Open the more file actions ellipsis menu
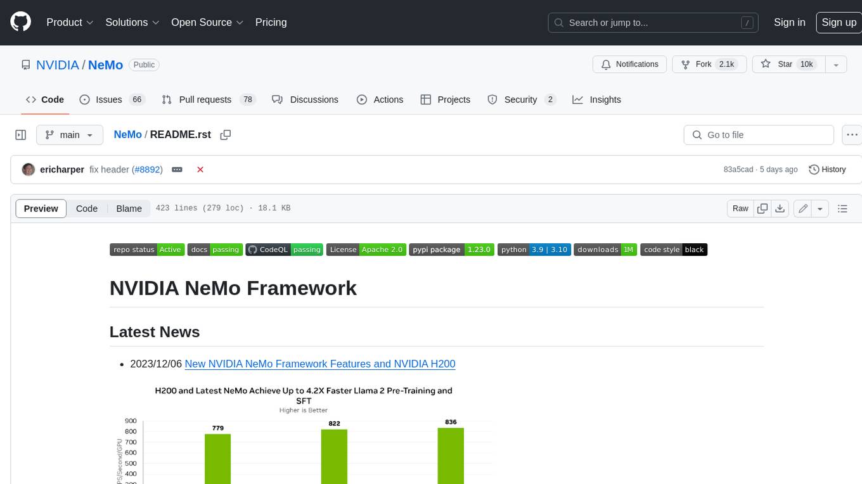Viewport: 862px width, 484px height. click(852, 135)
